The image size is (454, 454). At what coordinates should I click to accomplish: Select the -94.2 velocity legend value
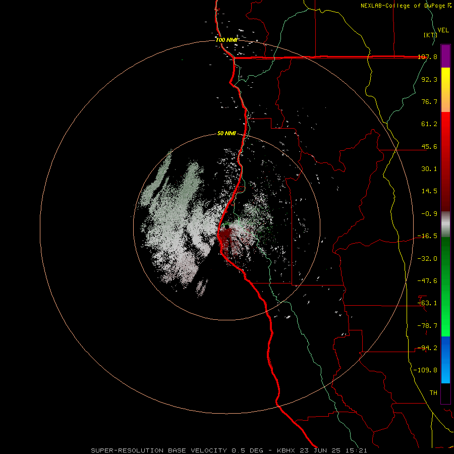(427, 348)
